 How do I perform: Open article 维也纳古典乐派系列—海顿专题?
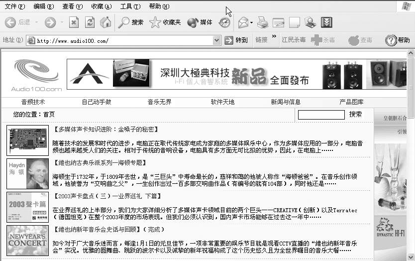click(x=100, y=163)
